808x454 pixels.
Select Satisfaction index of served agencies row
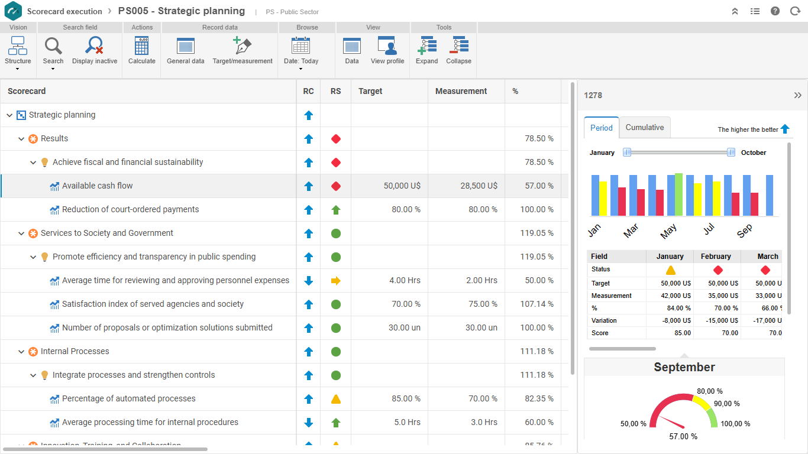tap(284, 304)
